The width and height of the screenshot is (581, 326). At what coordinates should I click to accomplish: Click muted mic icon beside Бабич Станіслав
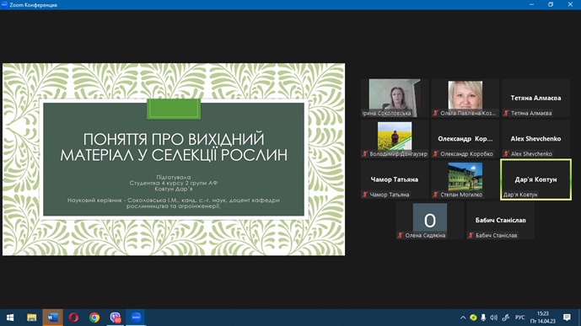(x=471, y=235)
